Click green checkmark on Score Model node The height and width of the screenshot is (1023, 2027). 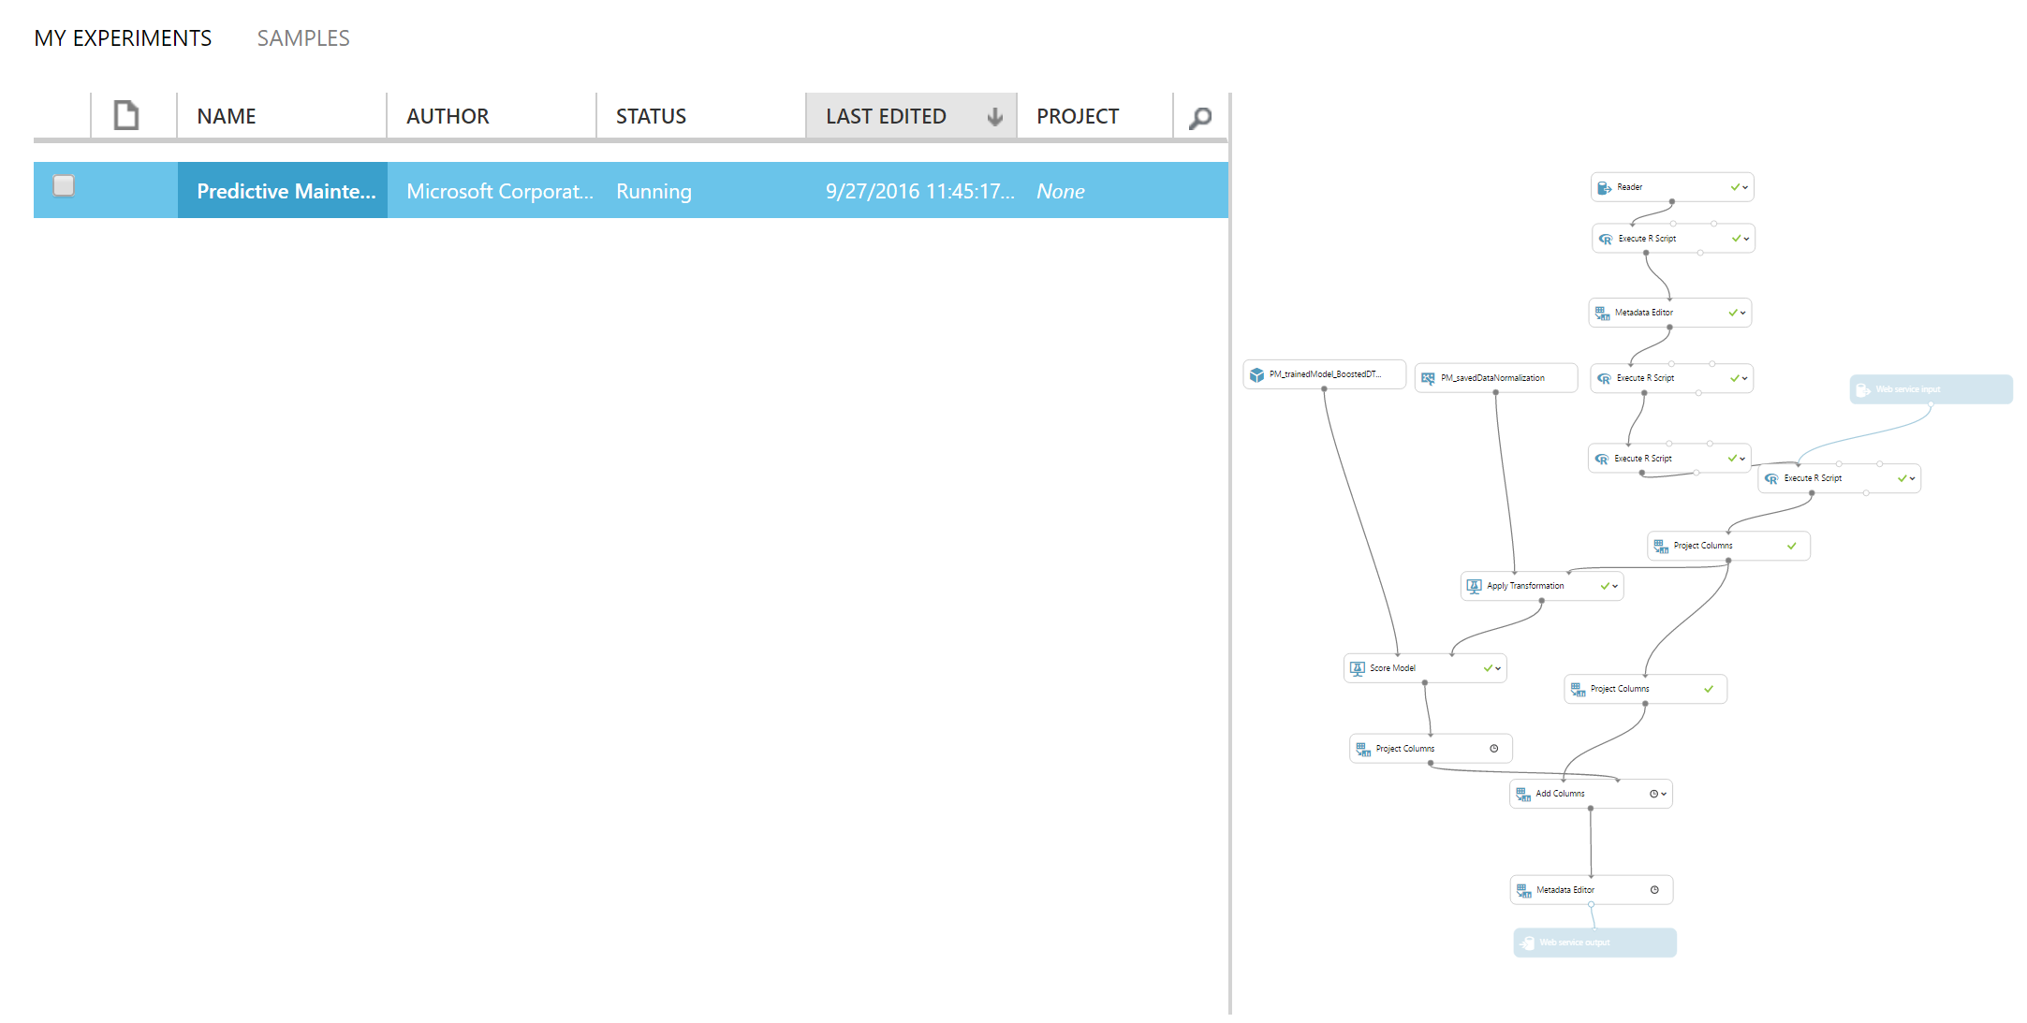[x=1488, y=668]
